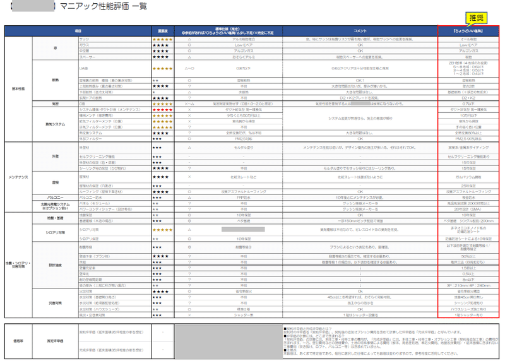Select the 価格等 category cell
Screen dimensions: 505x361
18,341
